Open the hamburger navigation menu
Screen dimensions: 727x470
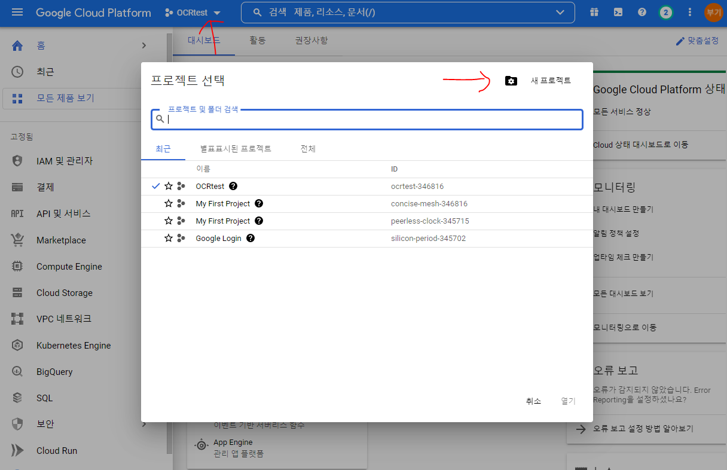(17, 12)
